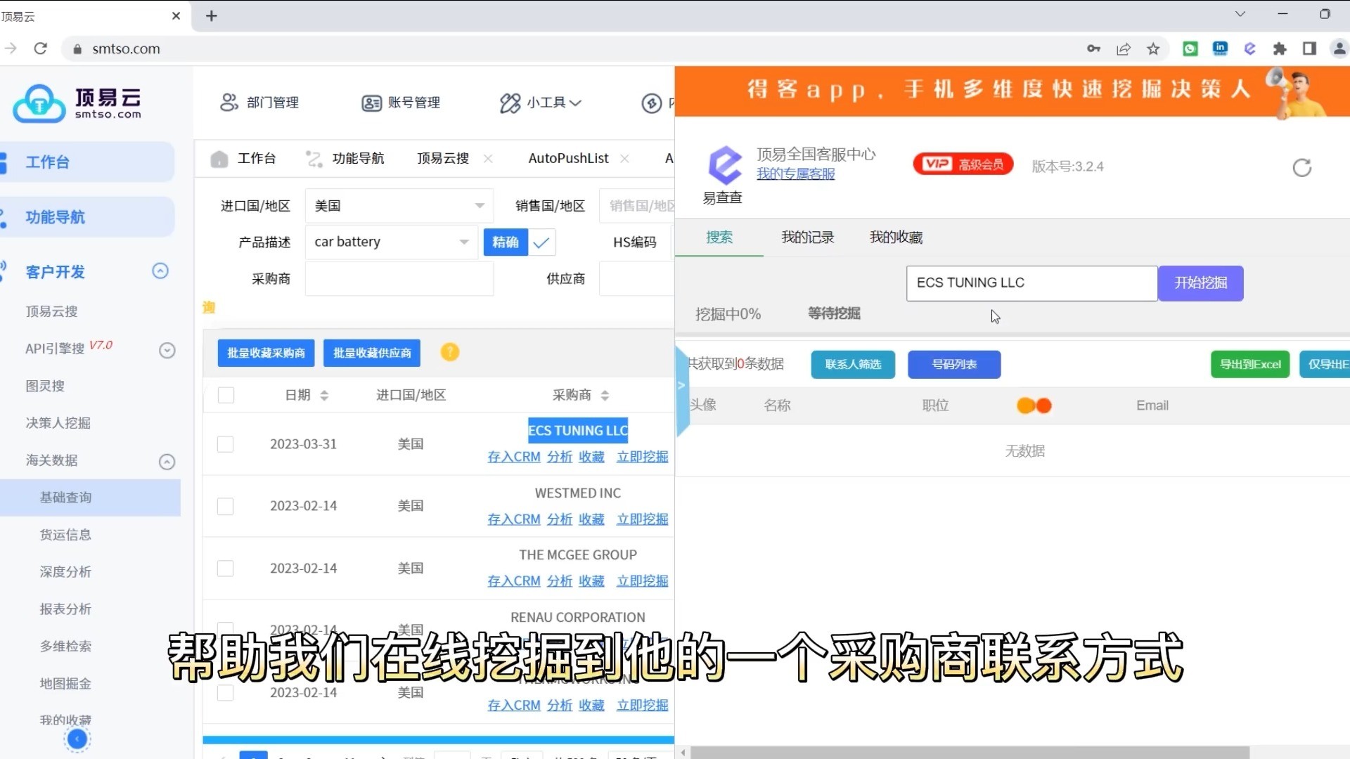Open 部门管理 department management icon

click(229, 103)
